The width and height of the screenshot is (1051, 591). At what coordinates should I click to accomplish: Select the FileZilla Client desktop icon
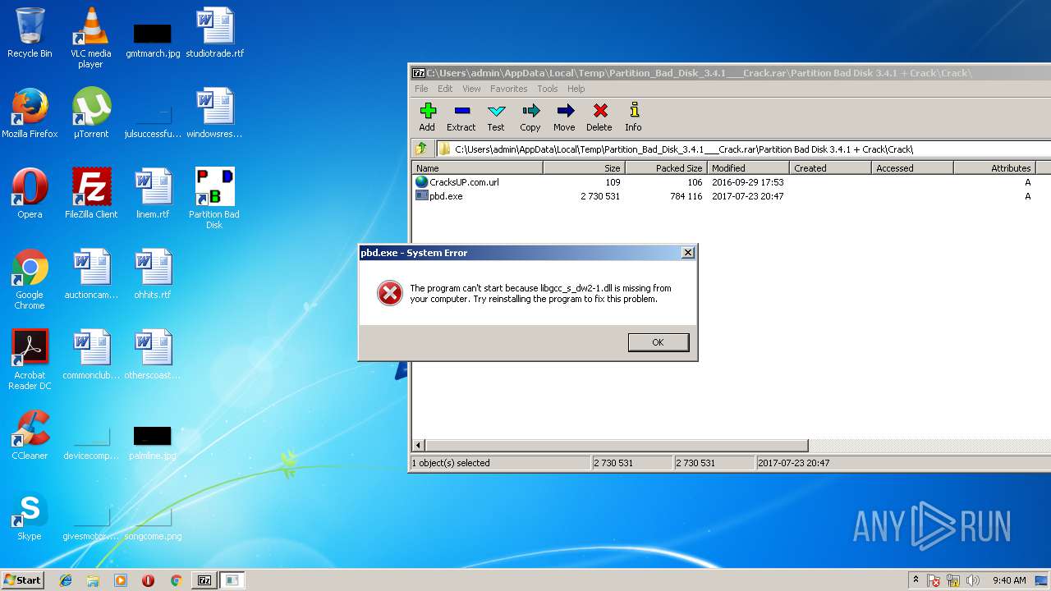90,194
